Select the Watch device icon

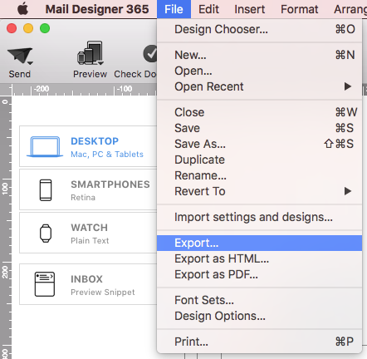click(46, 234)
